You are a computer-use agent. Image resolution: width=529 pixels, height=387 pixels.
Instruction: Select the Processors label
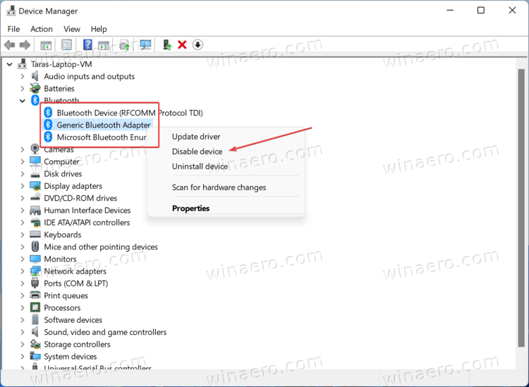point(62,307)
